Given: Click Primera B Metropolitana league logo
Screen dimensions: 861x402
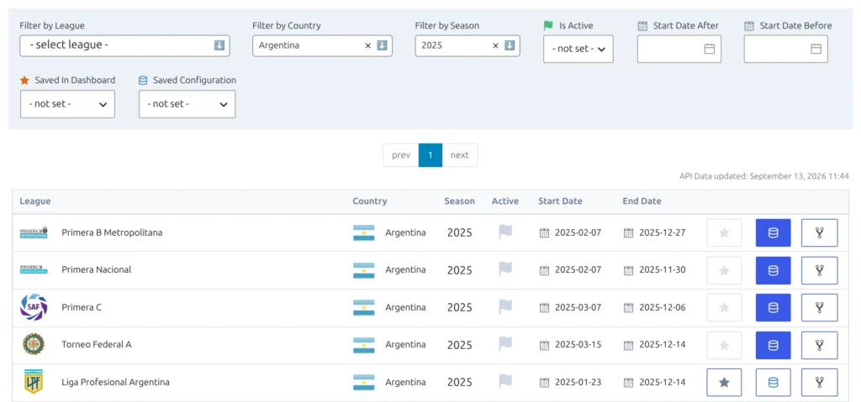Looking at the screenshot, I should click(x=34, y=232).
